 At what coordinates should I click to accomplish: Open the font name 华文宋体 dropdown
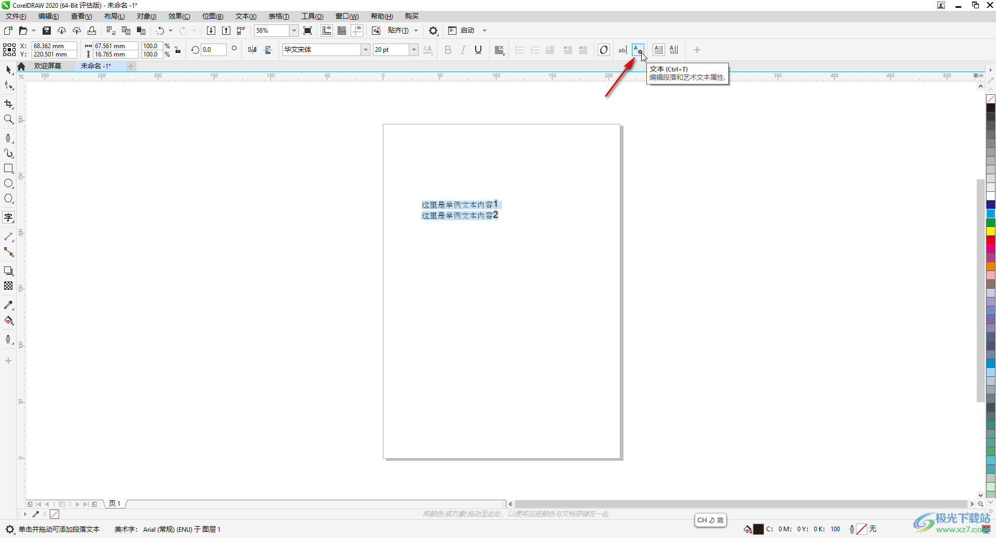point(366,50)
